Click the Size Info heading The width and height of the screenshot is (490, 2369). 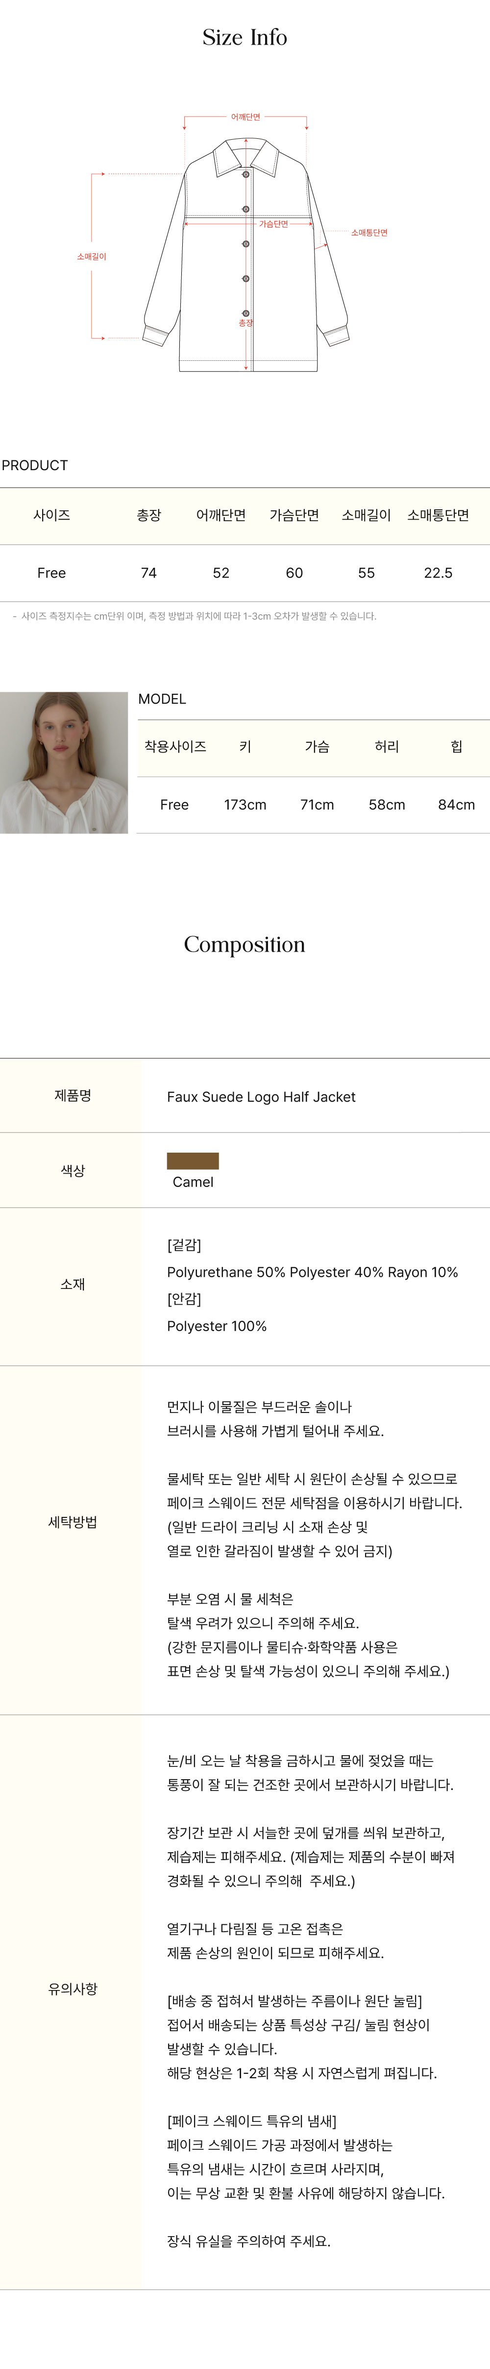point(245,38)
